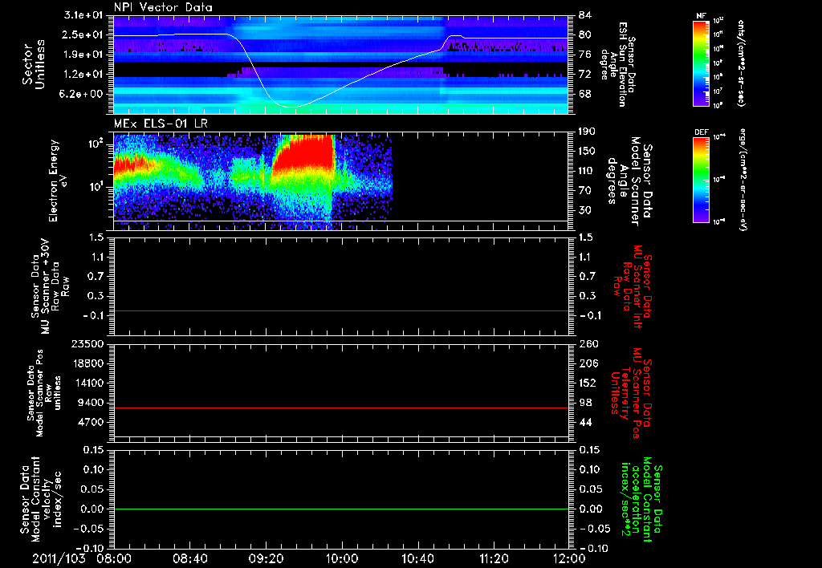
Task: Click the 68 degree elevation tick value
Action: 585,94
